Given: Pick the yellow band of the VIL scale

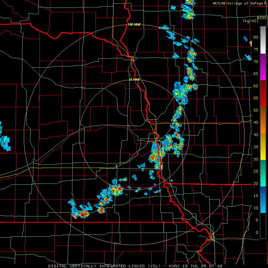Looking at the screenshot, I should point(263,147).
